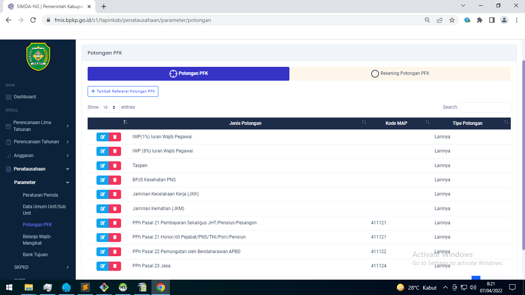Screen dimensions: 525x295
Task: Open Dashboard from the sidebar
Action: pyautogui.click(x=25, y=97)
